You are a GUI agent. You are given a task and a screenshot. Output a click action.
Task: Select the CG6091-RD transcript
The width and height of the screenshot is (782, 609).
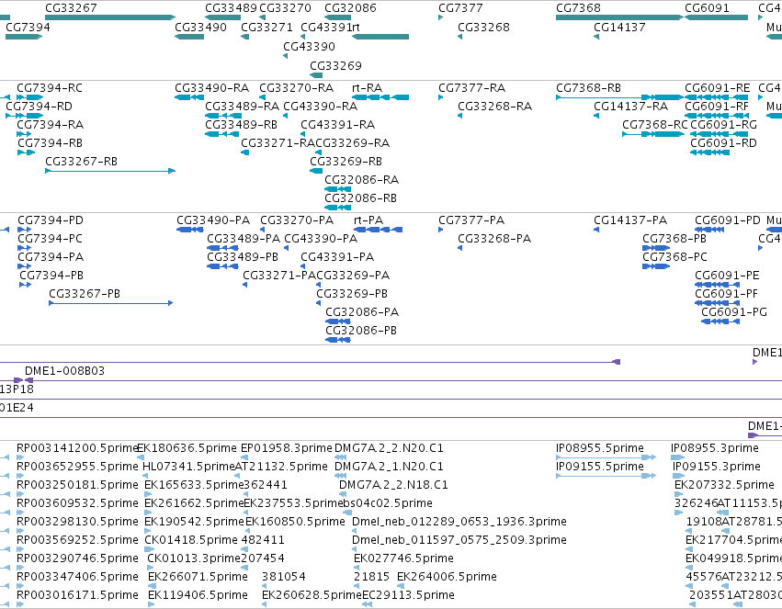[709, 152]
